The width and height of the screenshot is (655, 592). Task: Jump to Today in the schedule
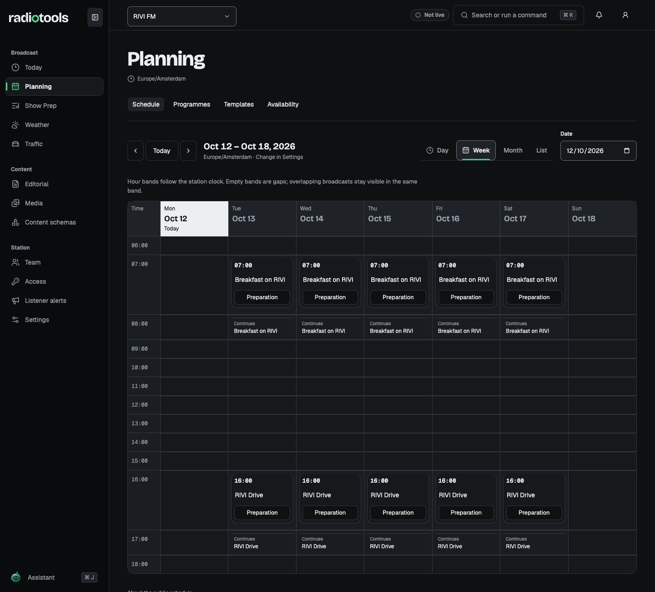pos(162,151)
